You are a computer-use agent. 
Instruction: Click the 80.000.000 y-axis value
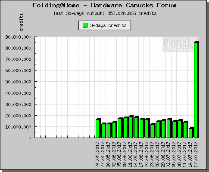coord(18,48)
